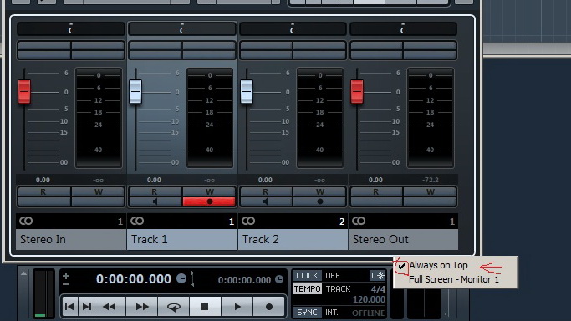
Task: Collapse transport panel with the up arrow
Action: (23, 273)
